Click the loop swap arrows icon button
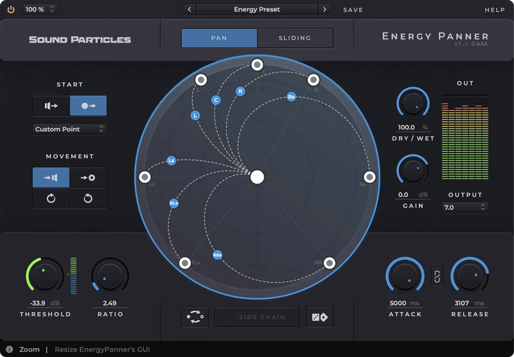The image size is (514, 357). point(195,317)
